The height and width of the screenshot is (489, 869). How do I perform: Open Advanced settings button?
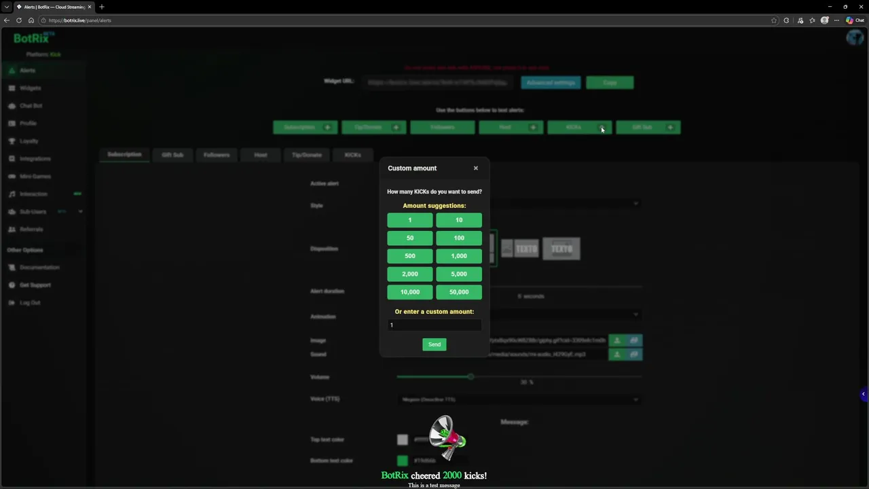point(551,83)
